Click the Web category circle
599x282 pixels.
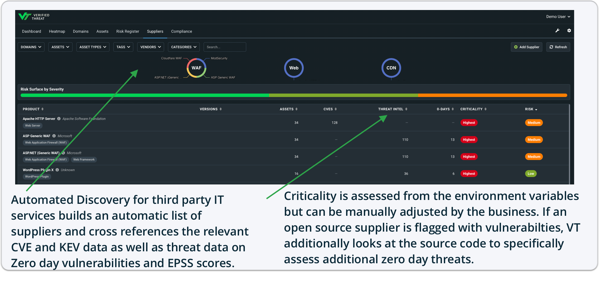tap(294, 68)
